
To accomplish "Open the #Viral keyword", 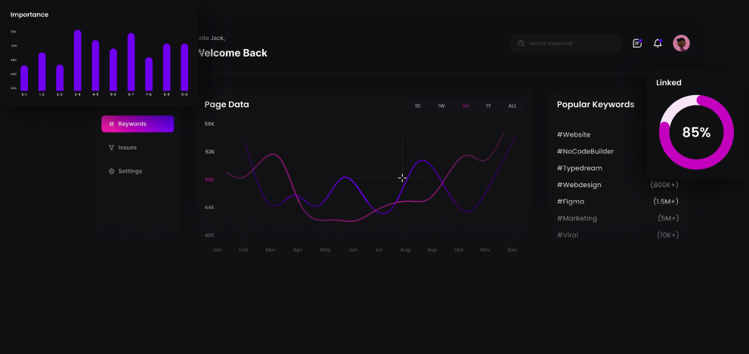I will click(568, 235).
